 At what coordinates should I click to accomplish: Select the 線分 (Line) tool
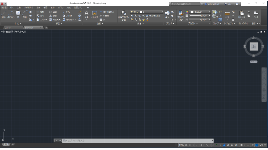(4, 15)
